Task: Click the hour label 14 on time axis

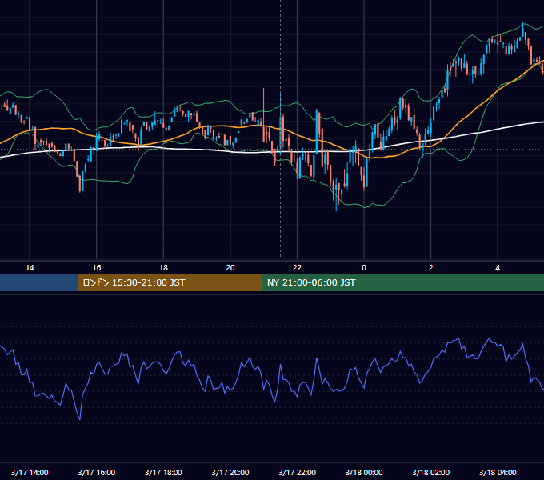Action: (x=30, y=268)
